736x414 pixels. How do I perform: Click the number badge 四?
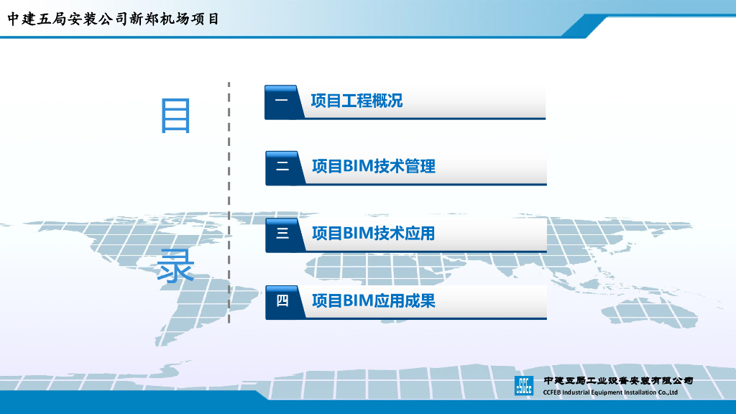[282, 301]
